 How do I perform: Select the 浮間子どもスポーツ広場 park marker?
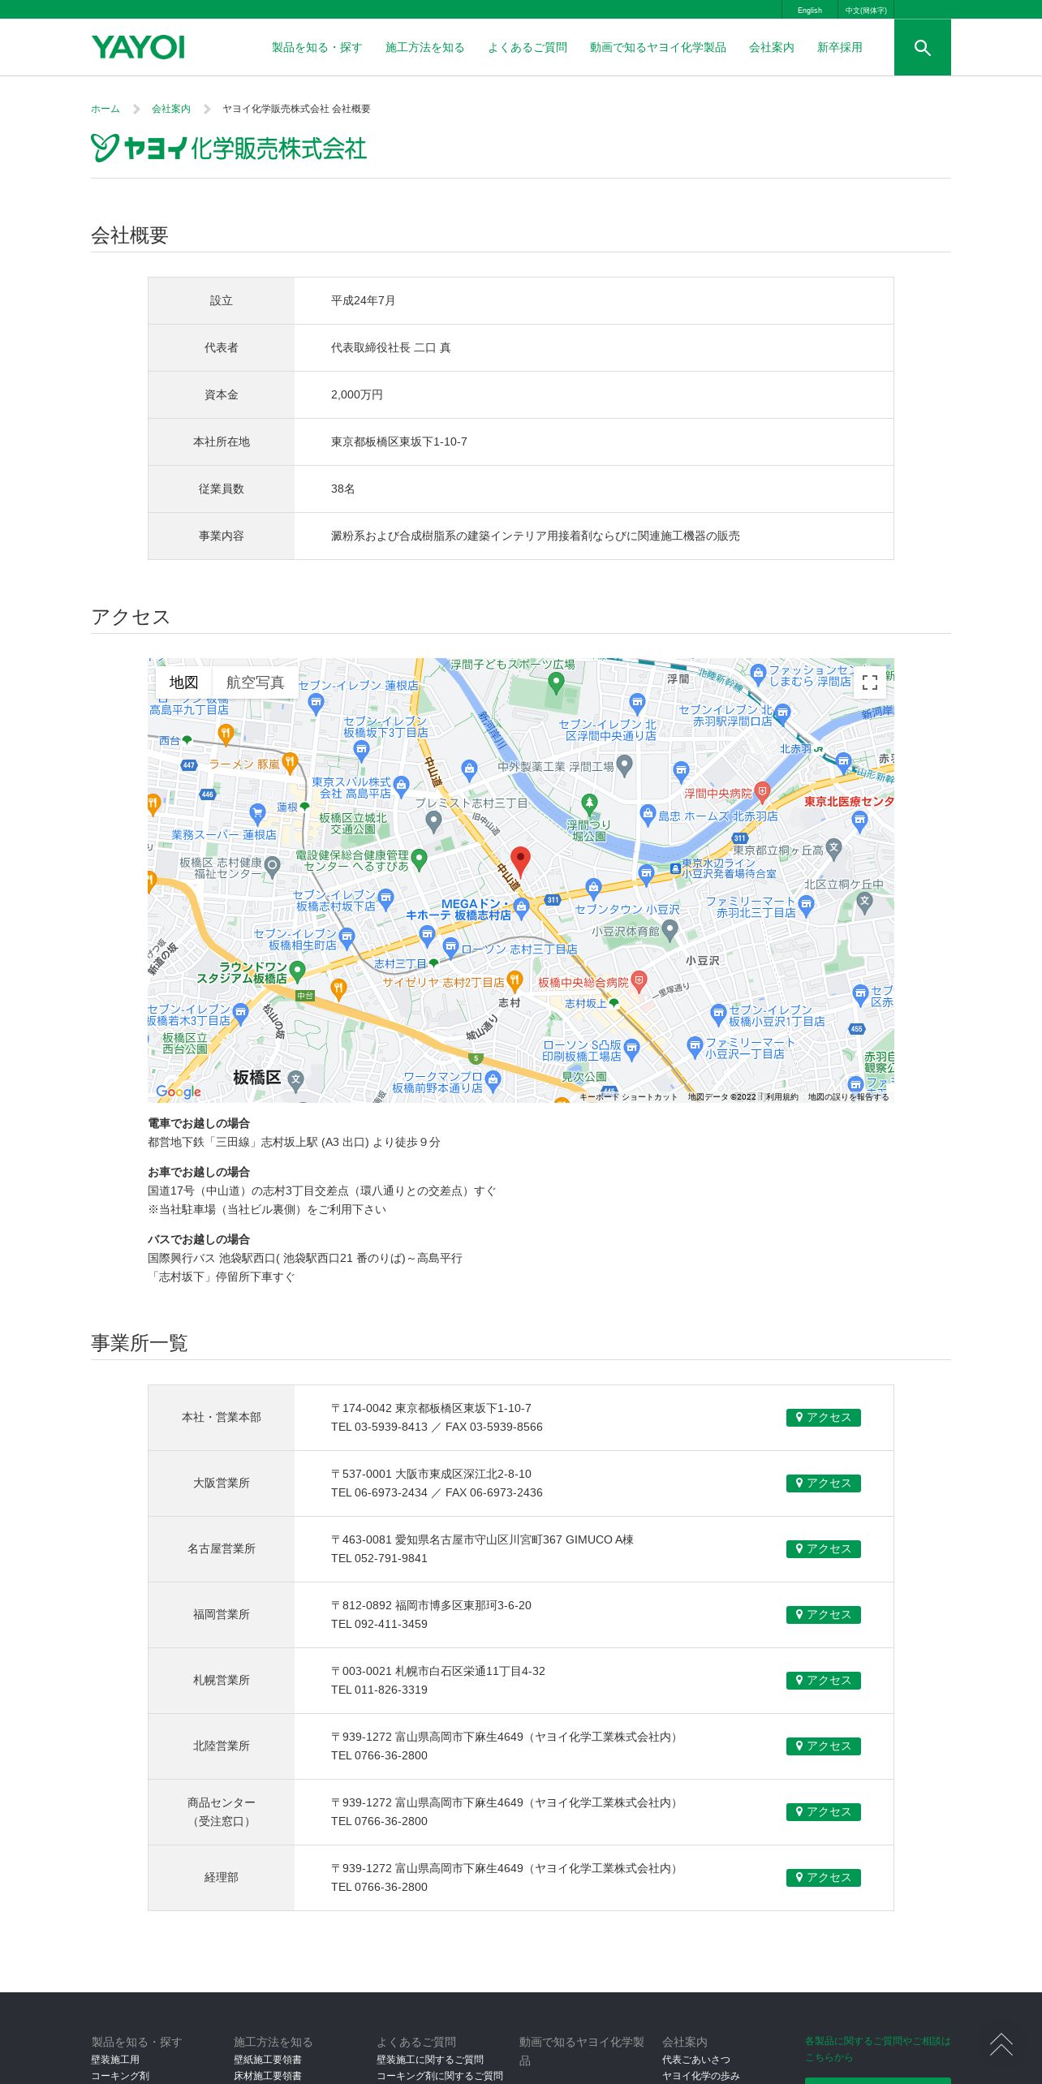[x=556, y=682]
